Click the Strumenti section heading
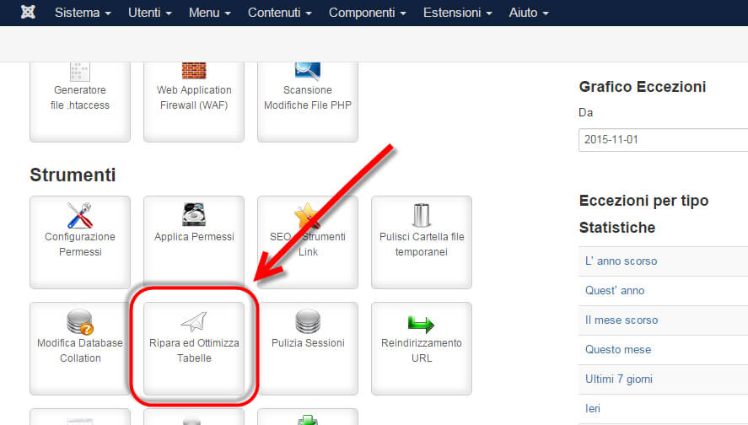The image size is (748, 425). coord(73,175)
